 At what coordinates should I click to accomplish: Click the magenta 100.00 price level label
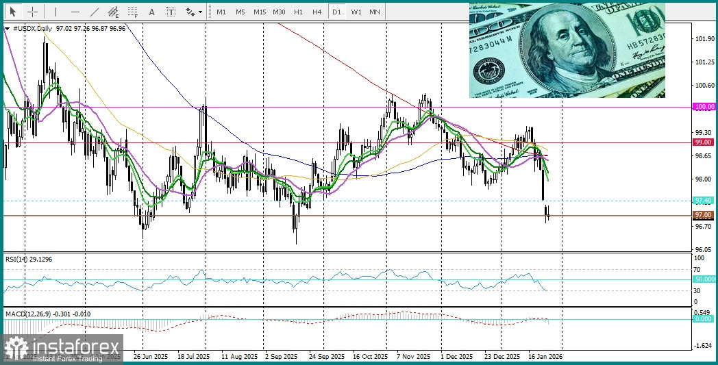tap(704, 107)
